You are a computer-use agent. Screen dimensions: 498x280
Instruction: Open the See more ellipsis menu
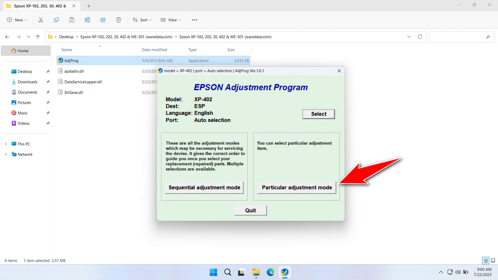(x=195, y=20)
